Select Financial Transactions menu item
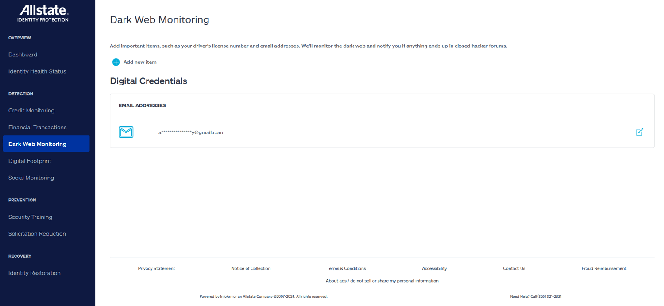This screenshot has height=306, width=664. (38, 128)
